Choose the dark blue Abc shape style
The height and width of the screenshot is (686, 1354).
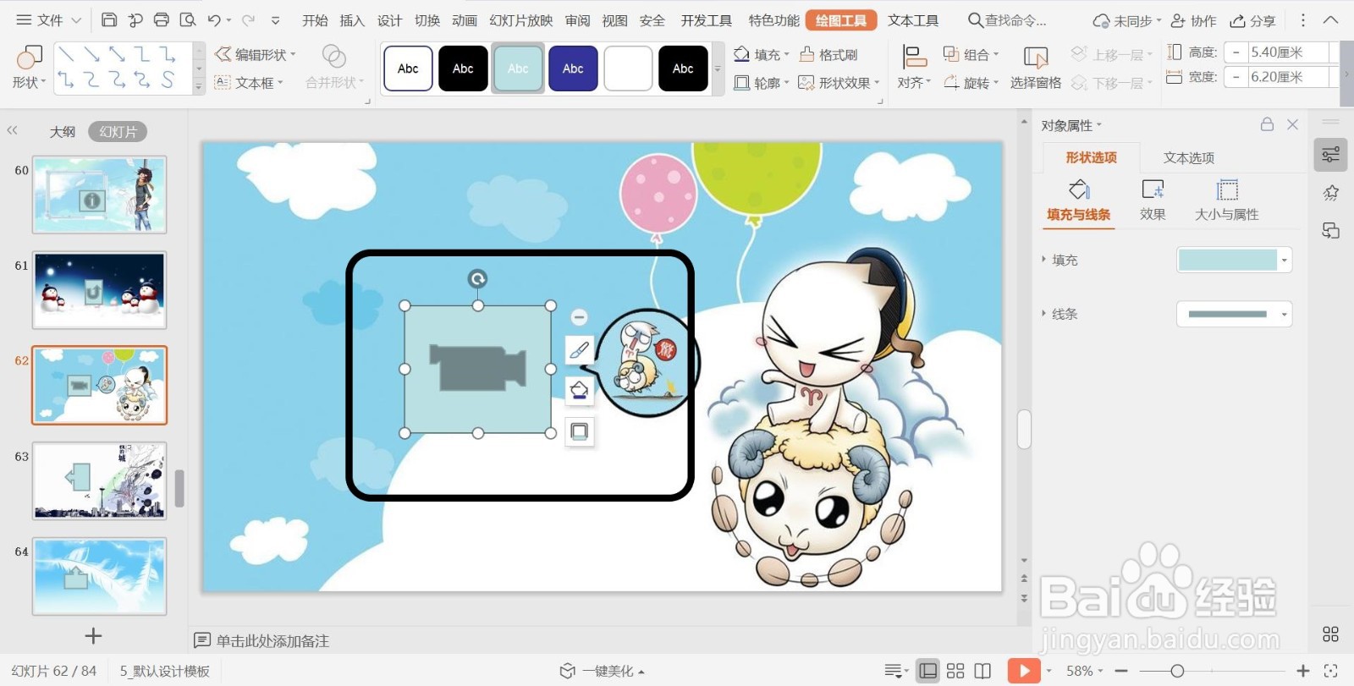point(573,69)
